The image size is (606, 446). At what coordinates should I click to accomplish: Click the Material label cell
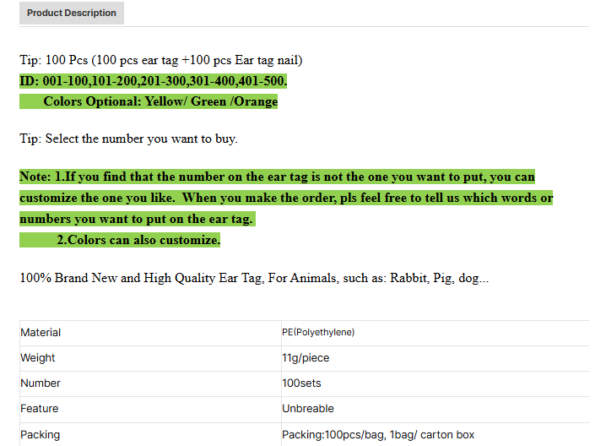click(x=41, y=333)
